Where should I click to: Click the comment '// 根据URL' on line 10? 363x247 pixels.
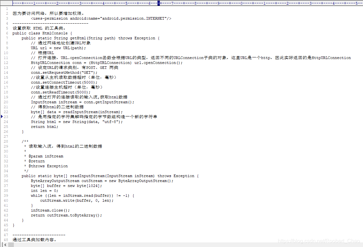click(42, 53)
